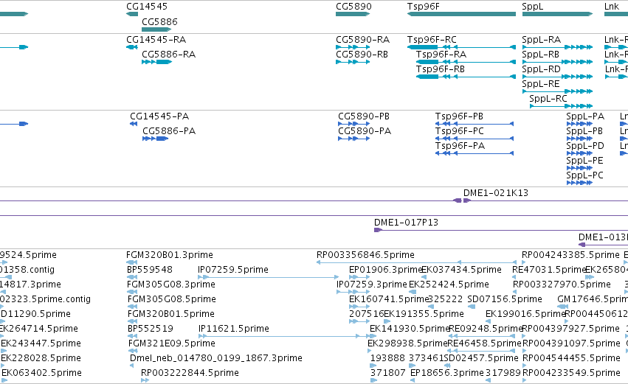Select the DME1-021K13 clone label
This screenshot has width=628, height=384.
click(495, 193)
